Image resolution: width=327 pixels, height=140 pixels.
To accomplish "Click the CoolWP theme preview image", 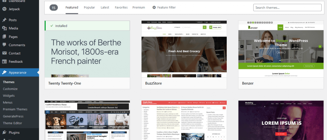I will click(87, 120).
